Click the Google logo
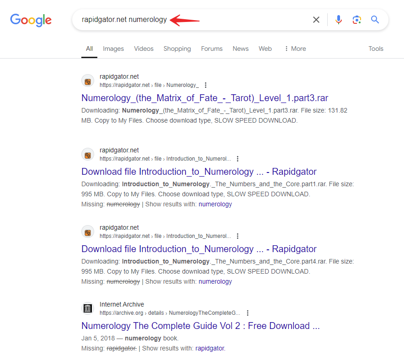The height and width of the screenshot is (361, 404). (x=31, y=20)
